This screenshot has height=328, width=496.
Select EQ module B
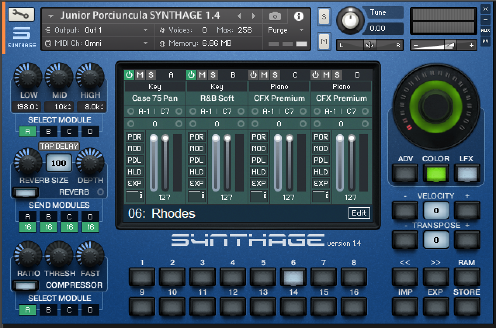(x=49, y=131)
